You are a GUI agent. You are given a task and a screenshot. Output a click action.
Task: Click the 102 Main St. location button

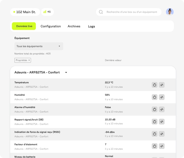point(25,12)
